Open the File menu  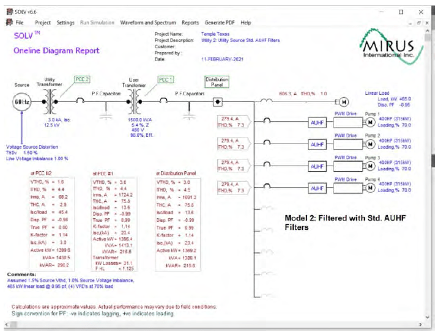coord(20,23)
